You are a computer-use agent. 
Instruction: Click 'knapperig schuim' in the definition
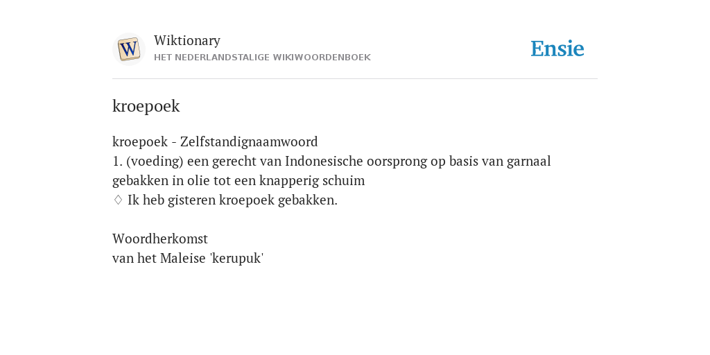312,181
